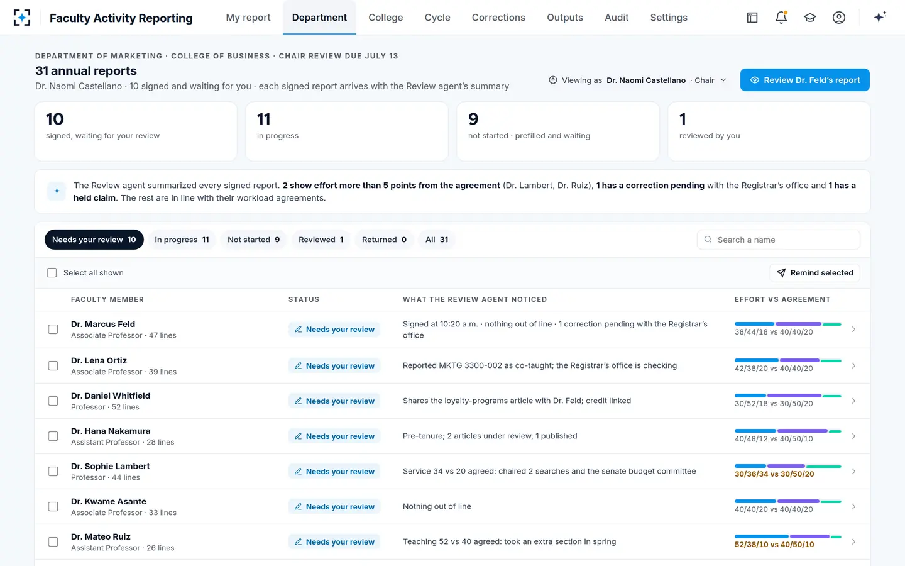Expand Dr. Sophie Lambert row chevron
905x566 pixels.
coord(853,472)
